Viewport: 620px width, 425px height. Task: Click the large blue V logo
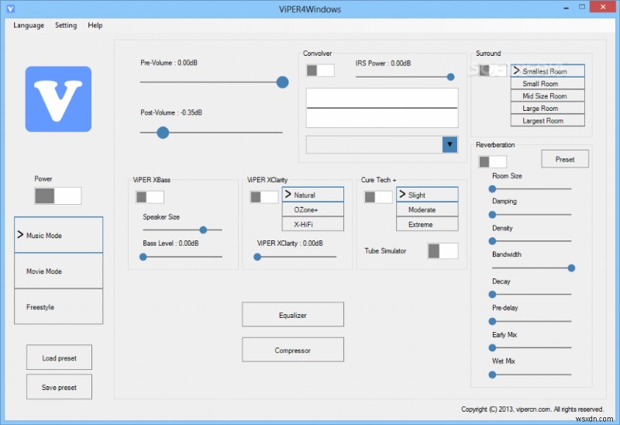[x=59, y=99]
